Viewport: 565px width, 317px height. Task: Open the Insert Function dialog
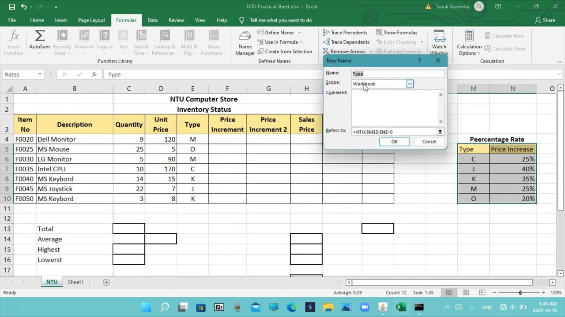[14, 43]
